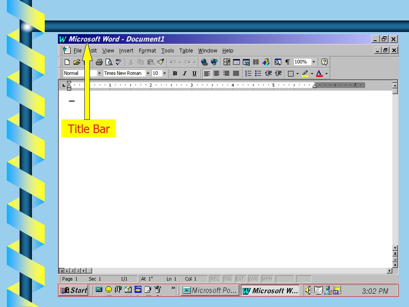
Task: Insert hyperlink globe icon
Action: [204, 62]
